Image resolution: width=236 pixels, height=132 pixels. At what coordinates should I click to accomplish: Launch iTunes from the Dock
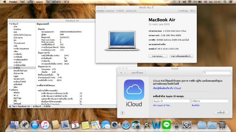point(45,125)
